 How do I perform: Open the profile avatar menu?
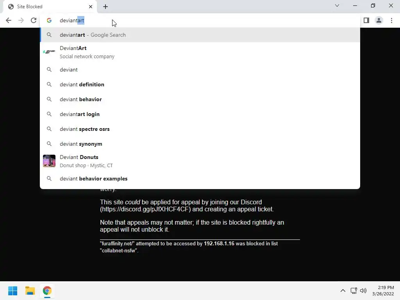(x=379, y=20)
